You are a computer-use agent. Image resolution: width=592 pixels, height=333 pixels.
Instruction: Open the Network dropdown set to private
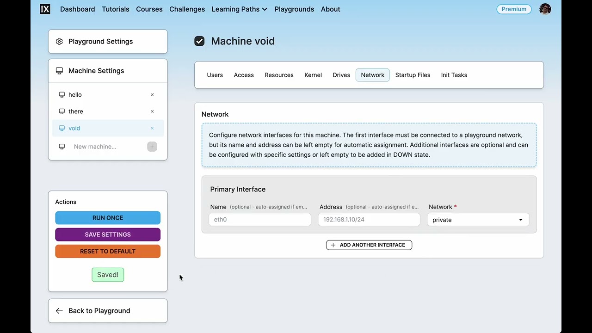(478, 220)
